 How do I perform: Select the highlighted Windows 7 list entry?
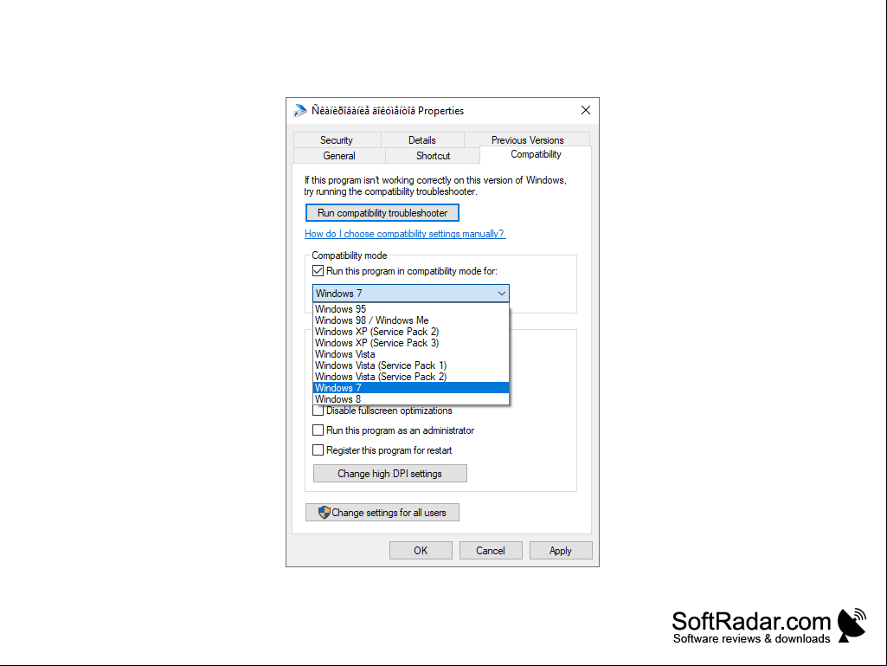click(411, 388)
